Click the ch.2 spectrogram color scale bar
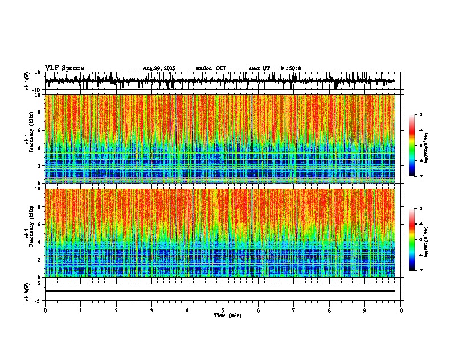 click(x=412, y=239)
